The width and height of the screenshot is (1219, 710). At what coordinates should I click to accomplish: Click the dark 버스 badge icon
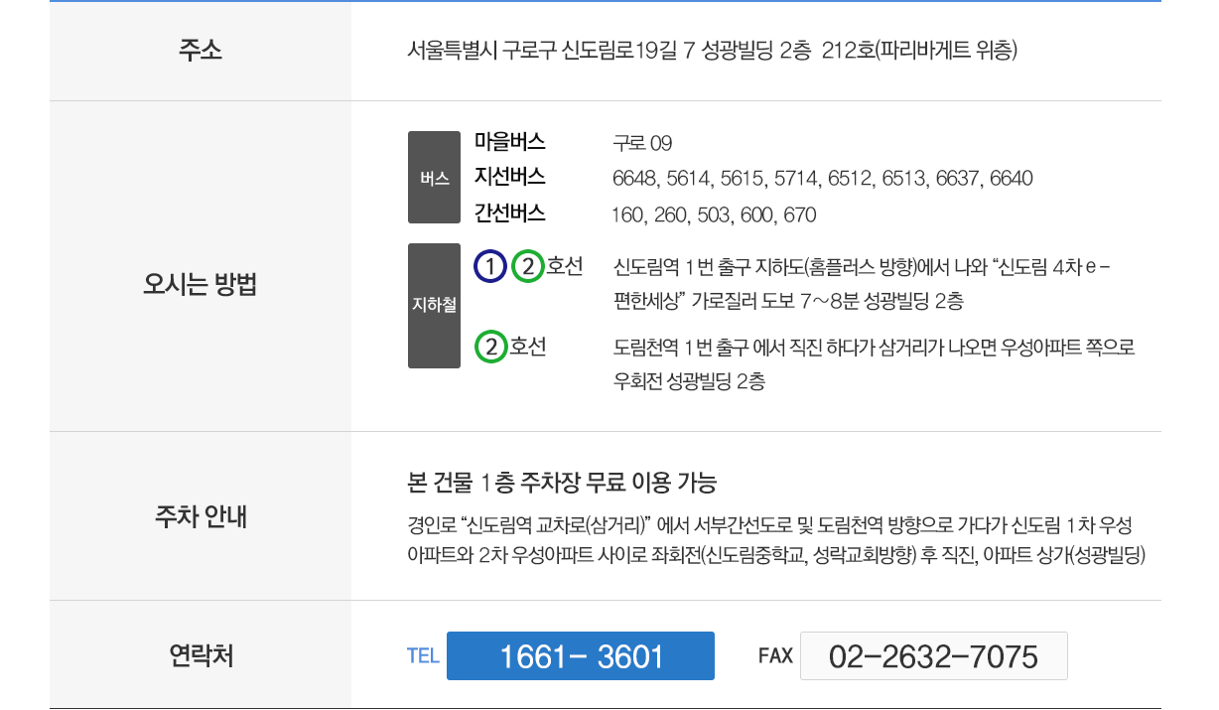pyautogui.click(x=434, y=178)
